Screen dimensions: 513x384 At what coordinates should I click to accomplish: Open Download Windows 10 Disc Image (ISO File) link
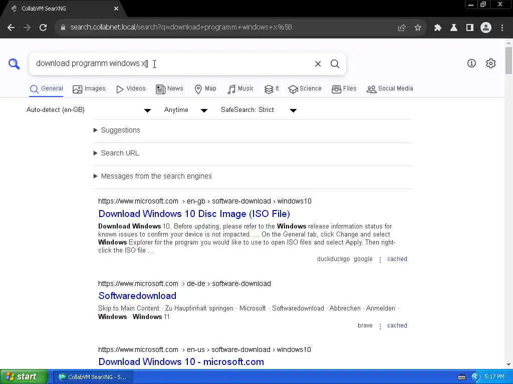pyautogui.click(x=194, y=214)
